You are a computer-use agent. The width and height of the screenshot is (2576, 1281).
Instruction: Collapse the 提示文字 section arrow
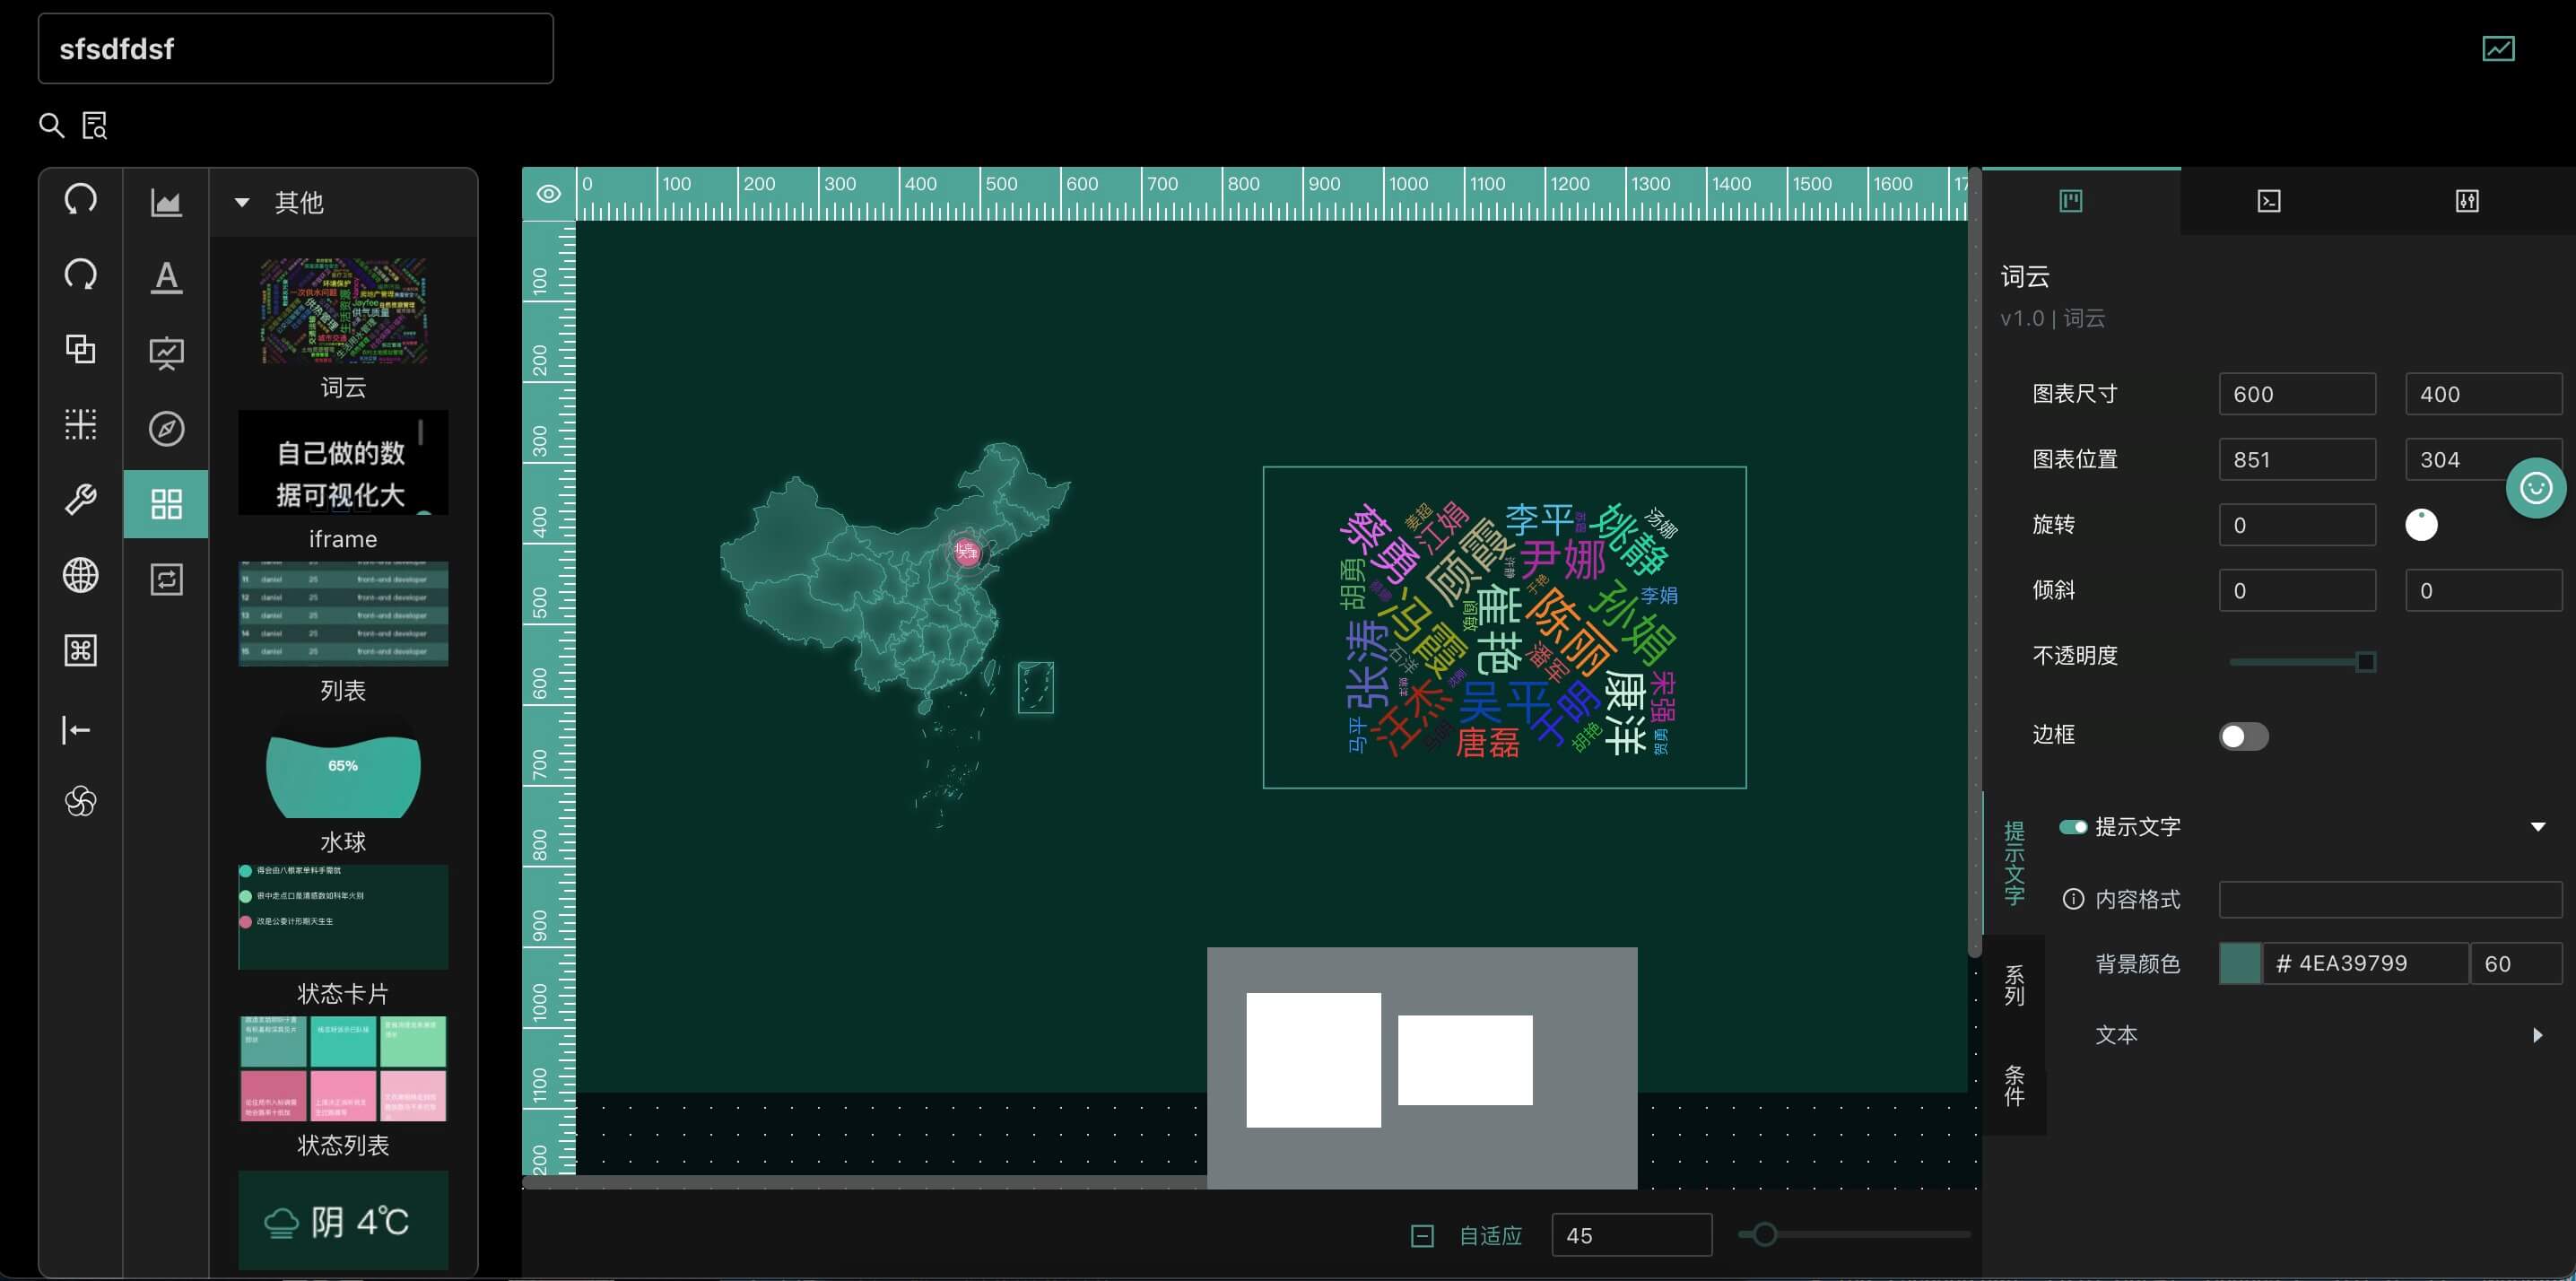pyautogui.click(x=2537, y=827)
